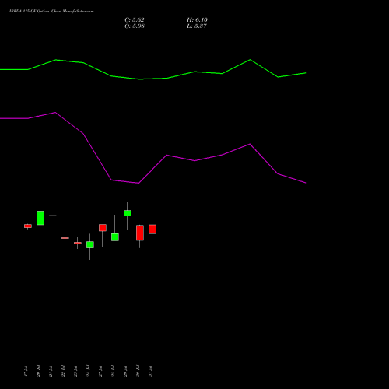Select the 29 Jul date label
The width and height of the screenshot is (389, 389).
coord(125,371)
